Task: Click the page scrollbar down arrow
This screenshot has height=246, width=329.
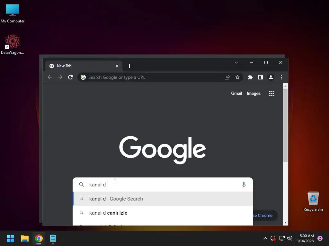Action: pyautogui.click(x=285, y=223)
